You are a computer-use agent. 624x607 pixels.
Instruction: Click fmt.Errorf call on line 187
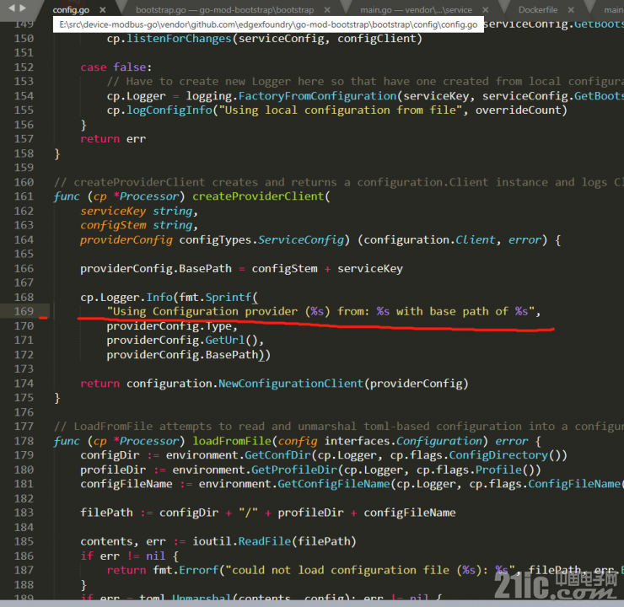(x=186, y=570)
